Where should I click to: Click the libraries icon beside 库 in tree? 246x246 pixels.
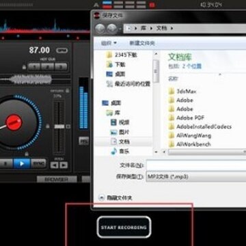109,113
